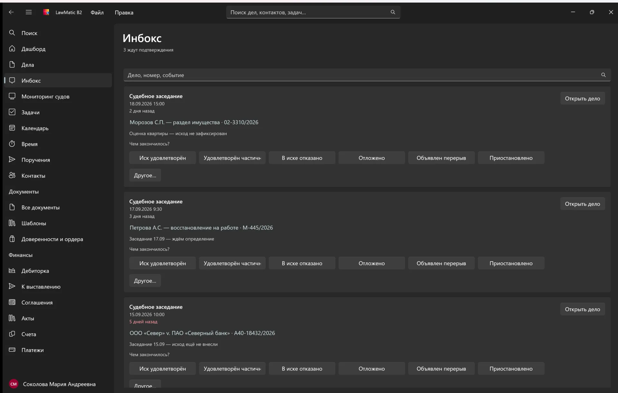The image size is (618, 393).
Task: Click the СМ user avatar
Action: click(14, 384)
